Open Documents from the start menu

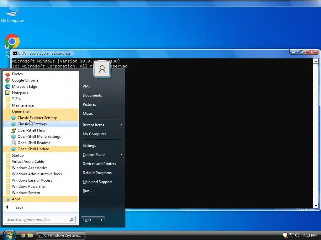103,95
